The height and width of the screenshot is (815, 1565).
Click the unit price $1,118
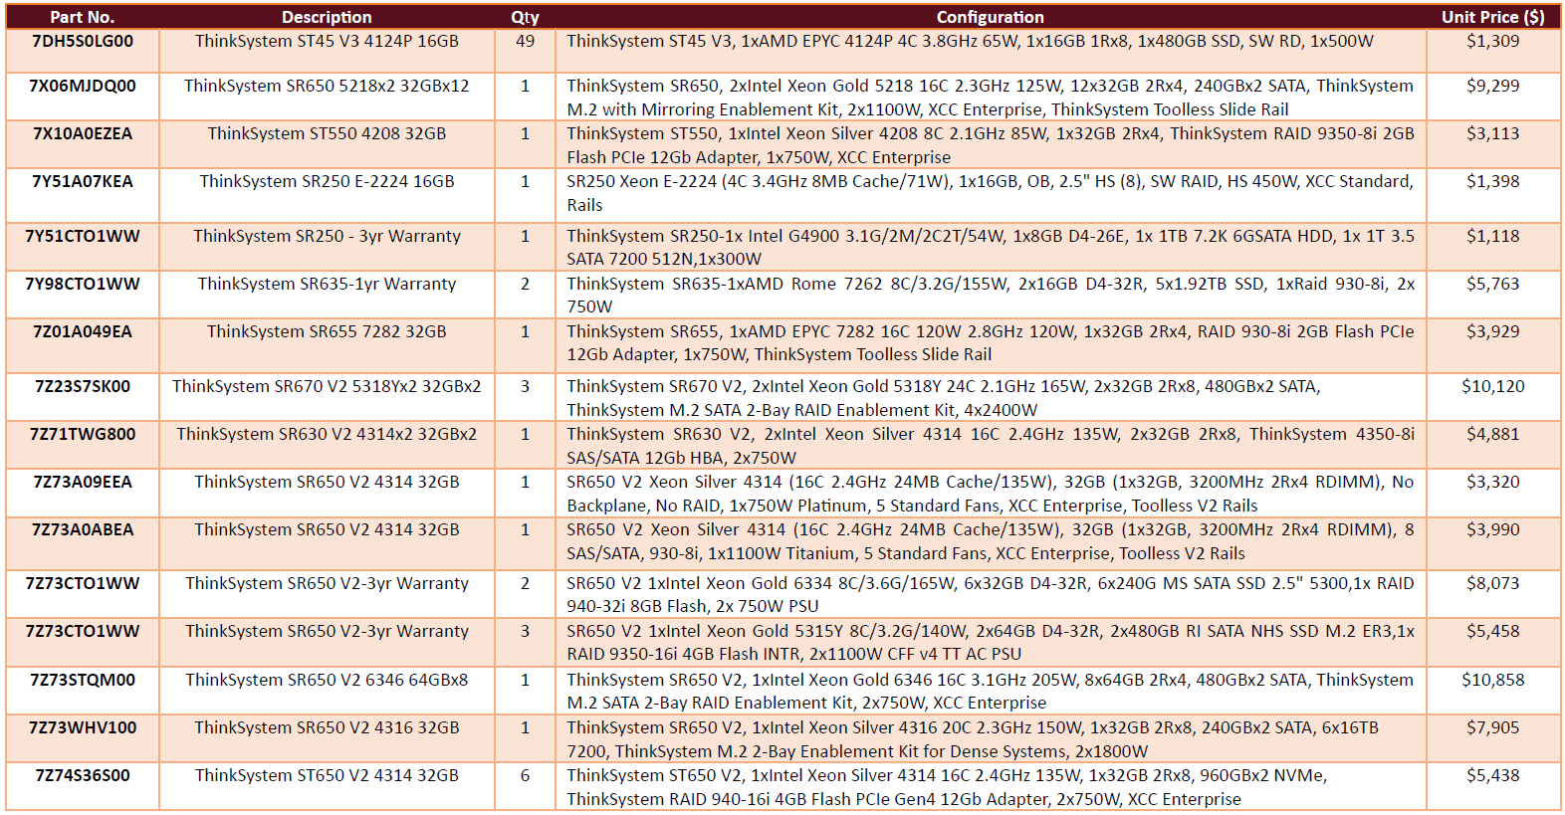1493,236
